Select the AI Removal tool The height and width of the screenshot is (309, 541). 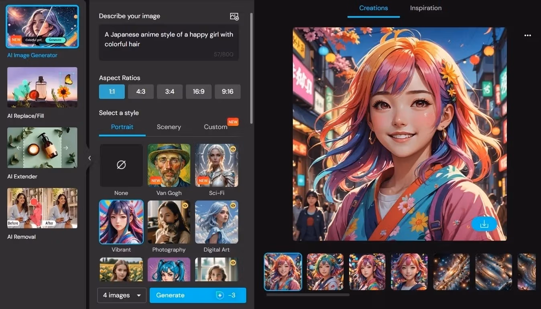point(42,208)
